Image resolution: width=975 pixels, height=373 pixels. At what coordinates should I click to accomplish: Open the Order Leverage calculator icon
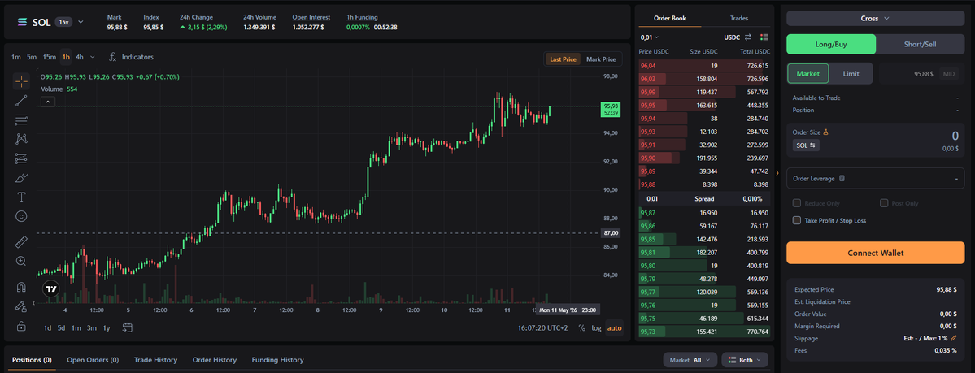pyautogui.click(x=842, y=179)
